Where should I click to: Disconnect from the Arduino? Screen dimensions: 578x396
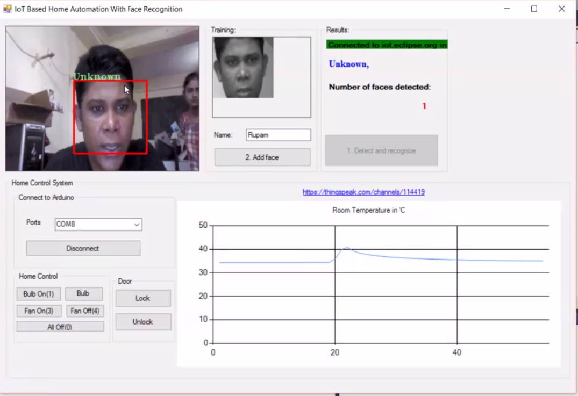83,248
